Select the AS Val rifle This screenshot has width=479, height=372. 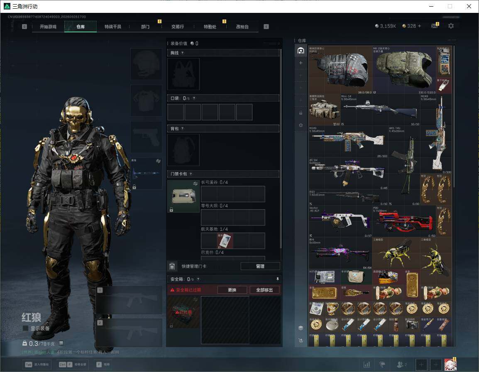click(x=348, y=174)
